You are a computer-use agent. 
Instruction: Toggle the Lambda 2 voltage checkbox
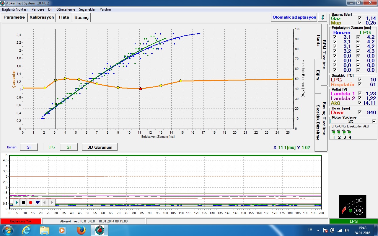click(359, 98)
